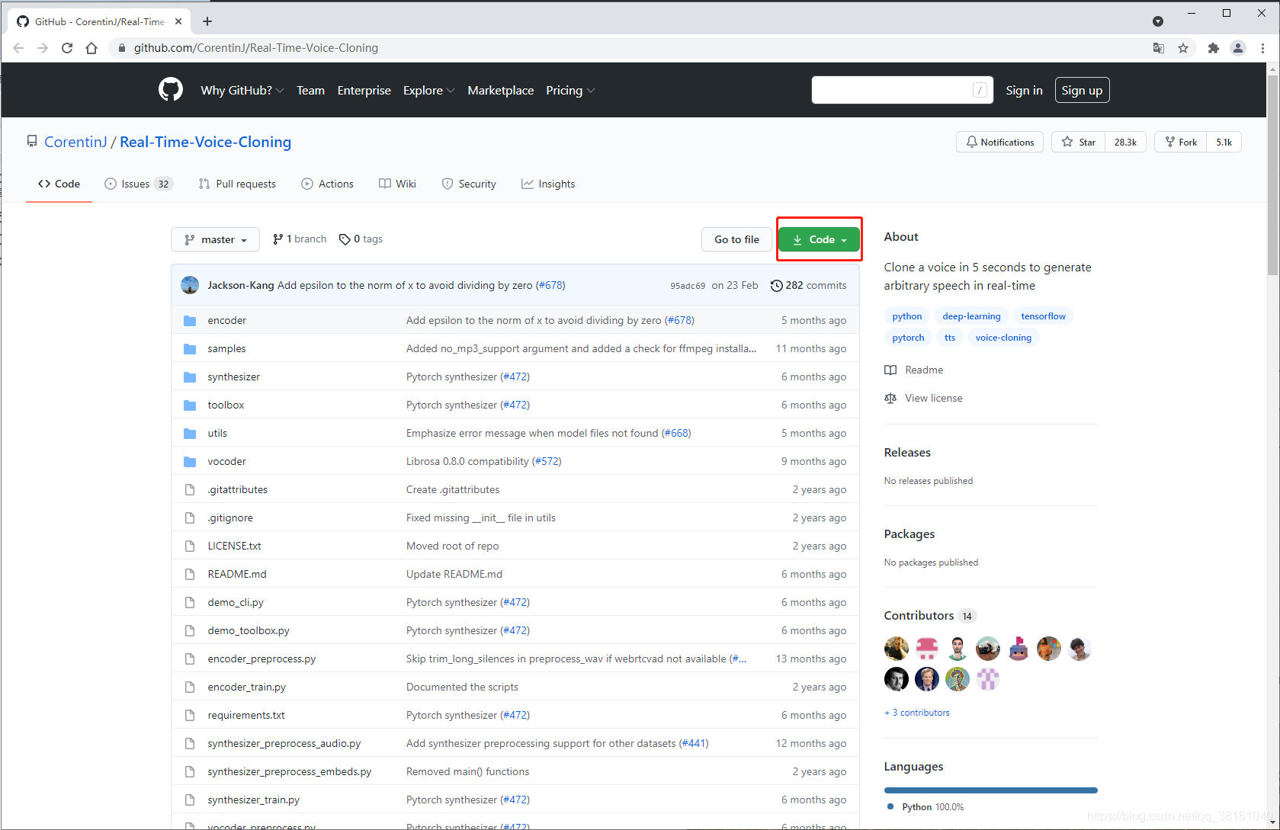Click Team in the GitHub header
The width and height of the screenshot is (1280, 830).
pos(310,90)
